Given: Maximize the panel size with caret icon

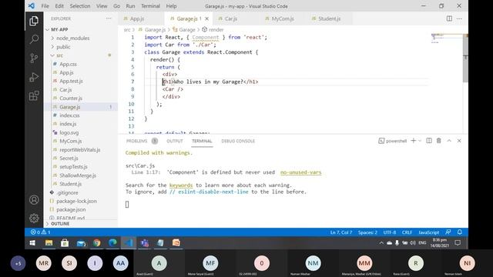Looking at the screenshot, I should coord(449,141).
